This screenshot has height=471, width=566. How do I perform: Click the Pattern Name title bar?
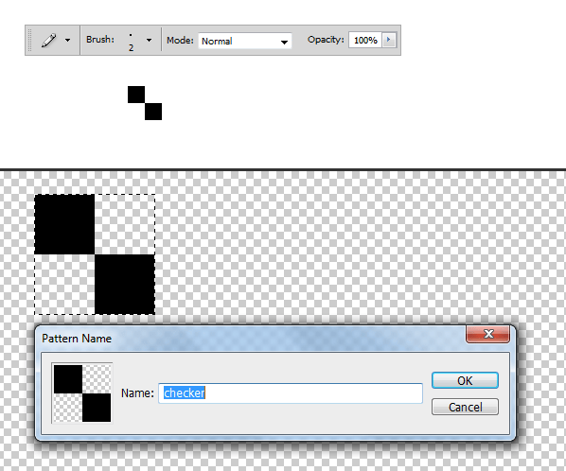click(x=253, y=339)
